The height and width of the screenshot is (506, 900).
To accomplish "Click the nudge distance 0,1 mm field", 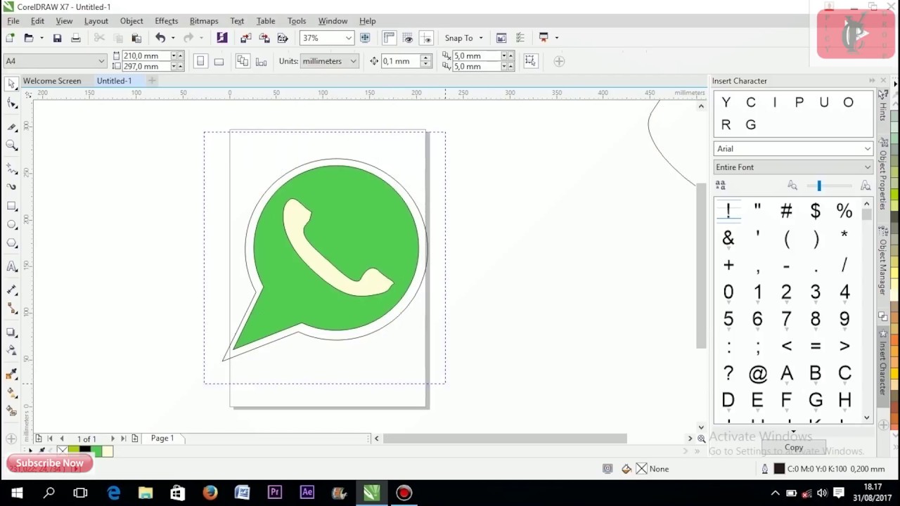I will point(400,61).
